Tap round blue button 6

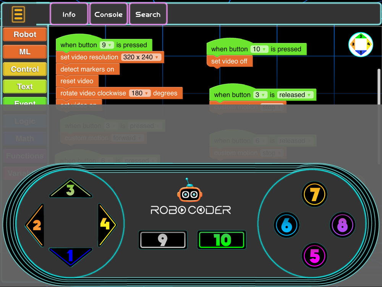286,225
